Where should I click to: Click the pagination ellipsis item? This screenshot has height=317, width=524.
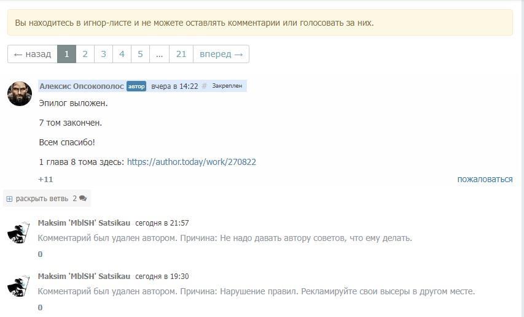coord(159,54)
